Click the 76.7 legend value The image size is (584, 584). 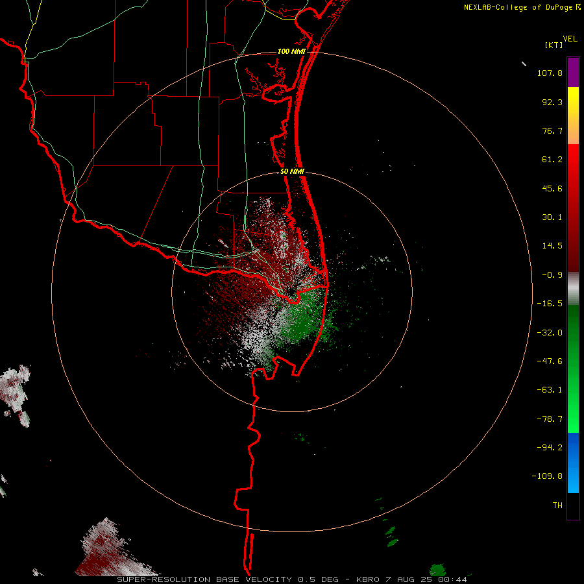[552, 130]
